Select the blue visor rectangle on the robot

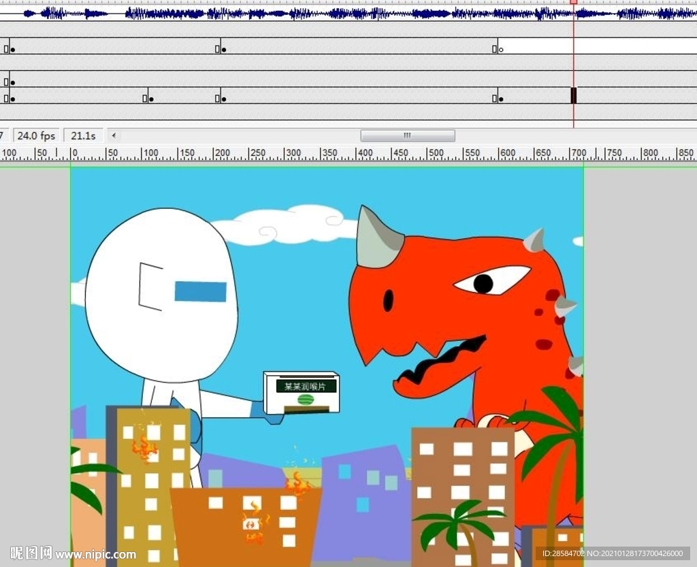[199, 291]
